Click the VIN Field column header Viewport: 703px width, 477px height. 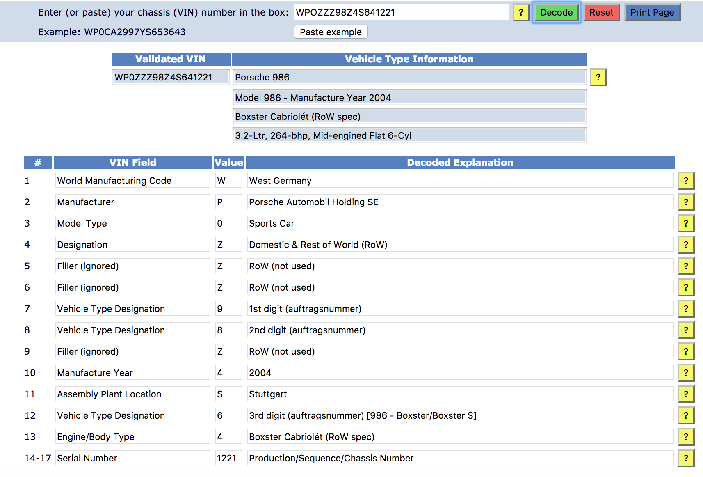[x=132, y=163]
